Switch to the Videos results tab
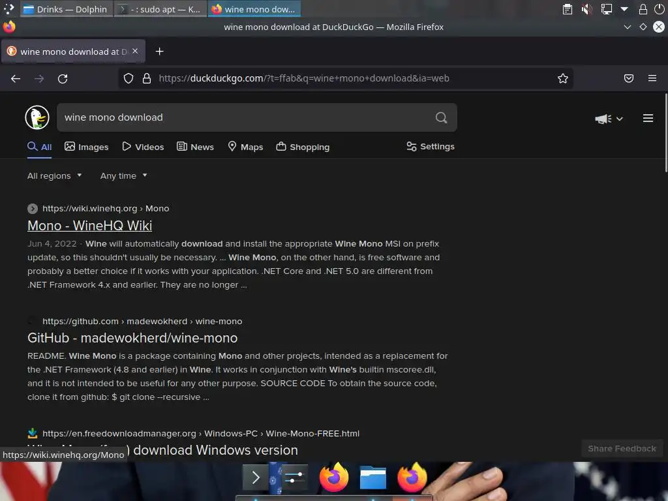 (x=143, y=147)
